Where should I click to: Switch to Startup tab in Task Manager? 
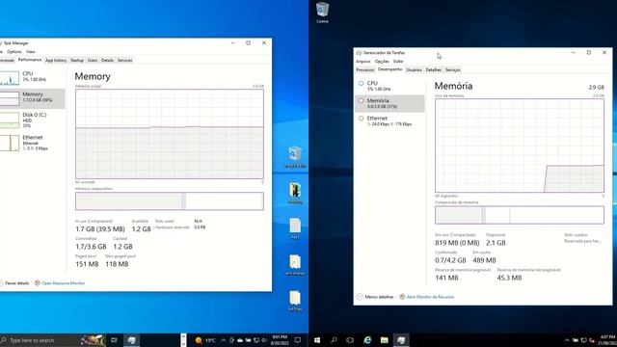77,60
